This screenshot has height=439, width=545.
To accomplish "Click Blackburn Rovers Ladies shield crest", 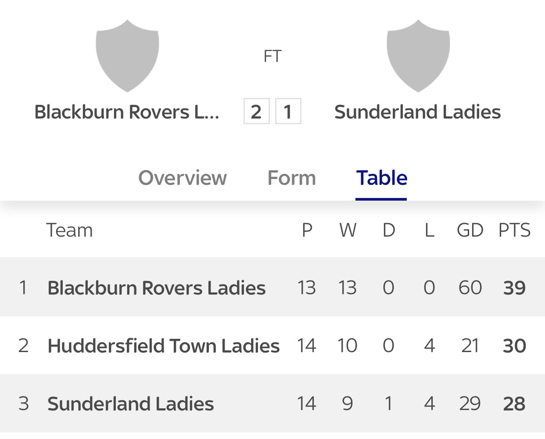I will coord(127,56).
